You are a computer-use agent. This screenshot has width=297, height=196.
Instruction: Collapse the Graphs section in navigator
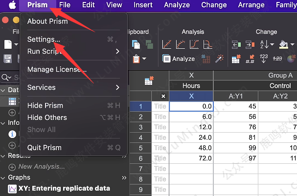pos(3,177)
